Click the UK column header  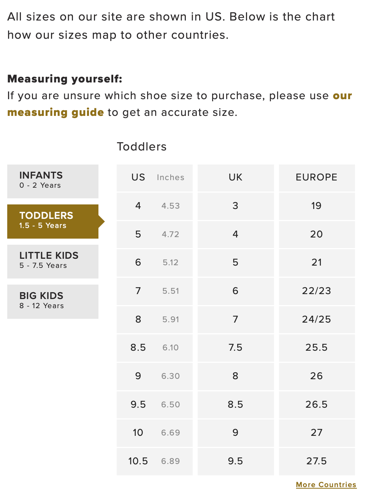[x=236, y=177]
